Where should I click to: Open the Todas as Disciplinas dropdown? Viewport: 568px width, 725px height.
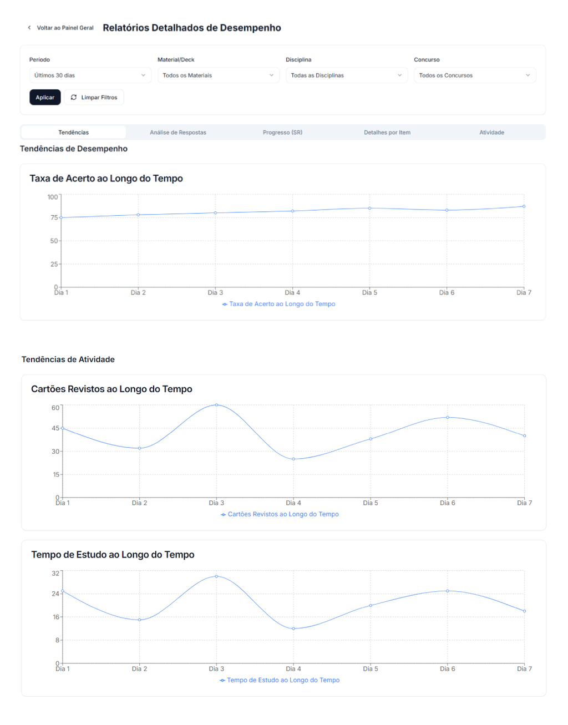tap(347, 75)
